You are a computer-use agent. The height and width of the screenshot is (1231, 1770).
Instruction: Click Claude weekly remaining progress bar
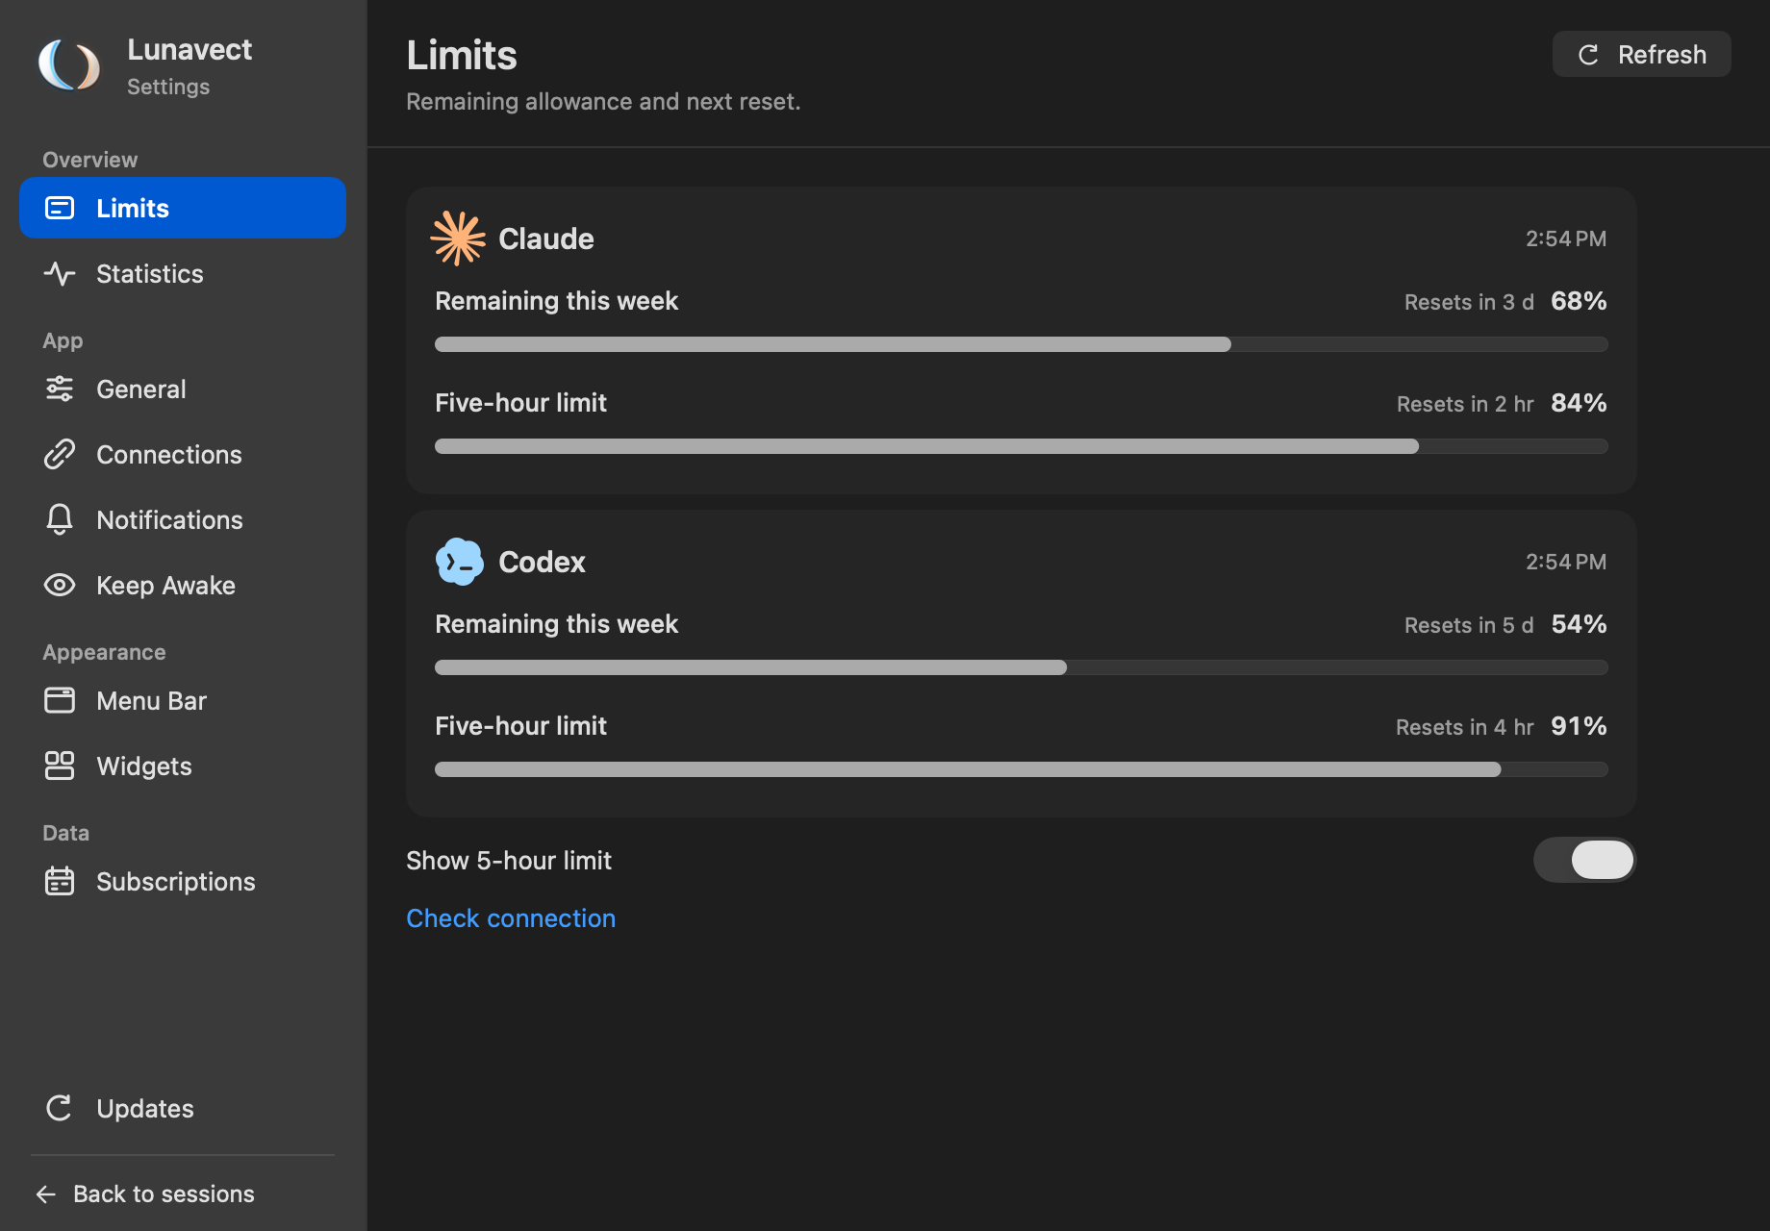point(1021,344)
